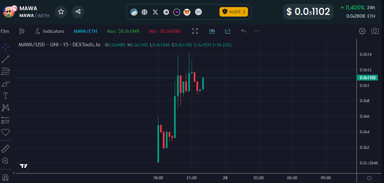Open the 15m timeframe selector
The width and height of the screenshot is (384, 183).
5,31
